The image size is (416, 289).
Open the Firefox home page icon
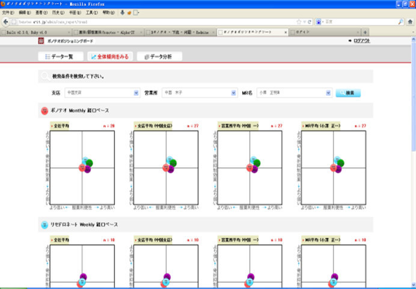pos(410,22)
